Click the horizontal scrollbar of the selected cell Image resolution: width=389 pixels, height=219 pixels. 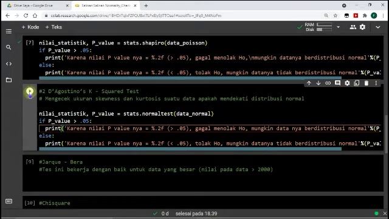(x=190, y=149)
